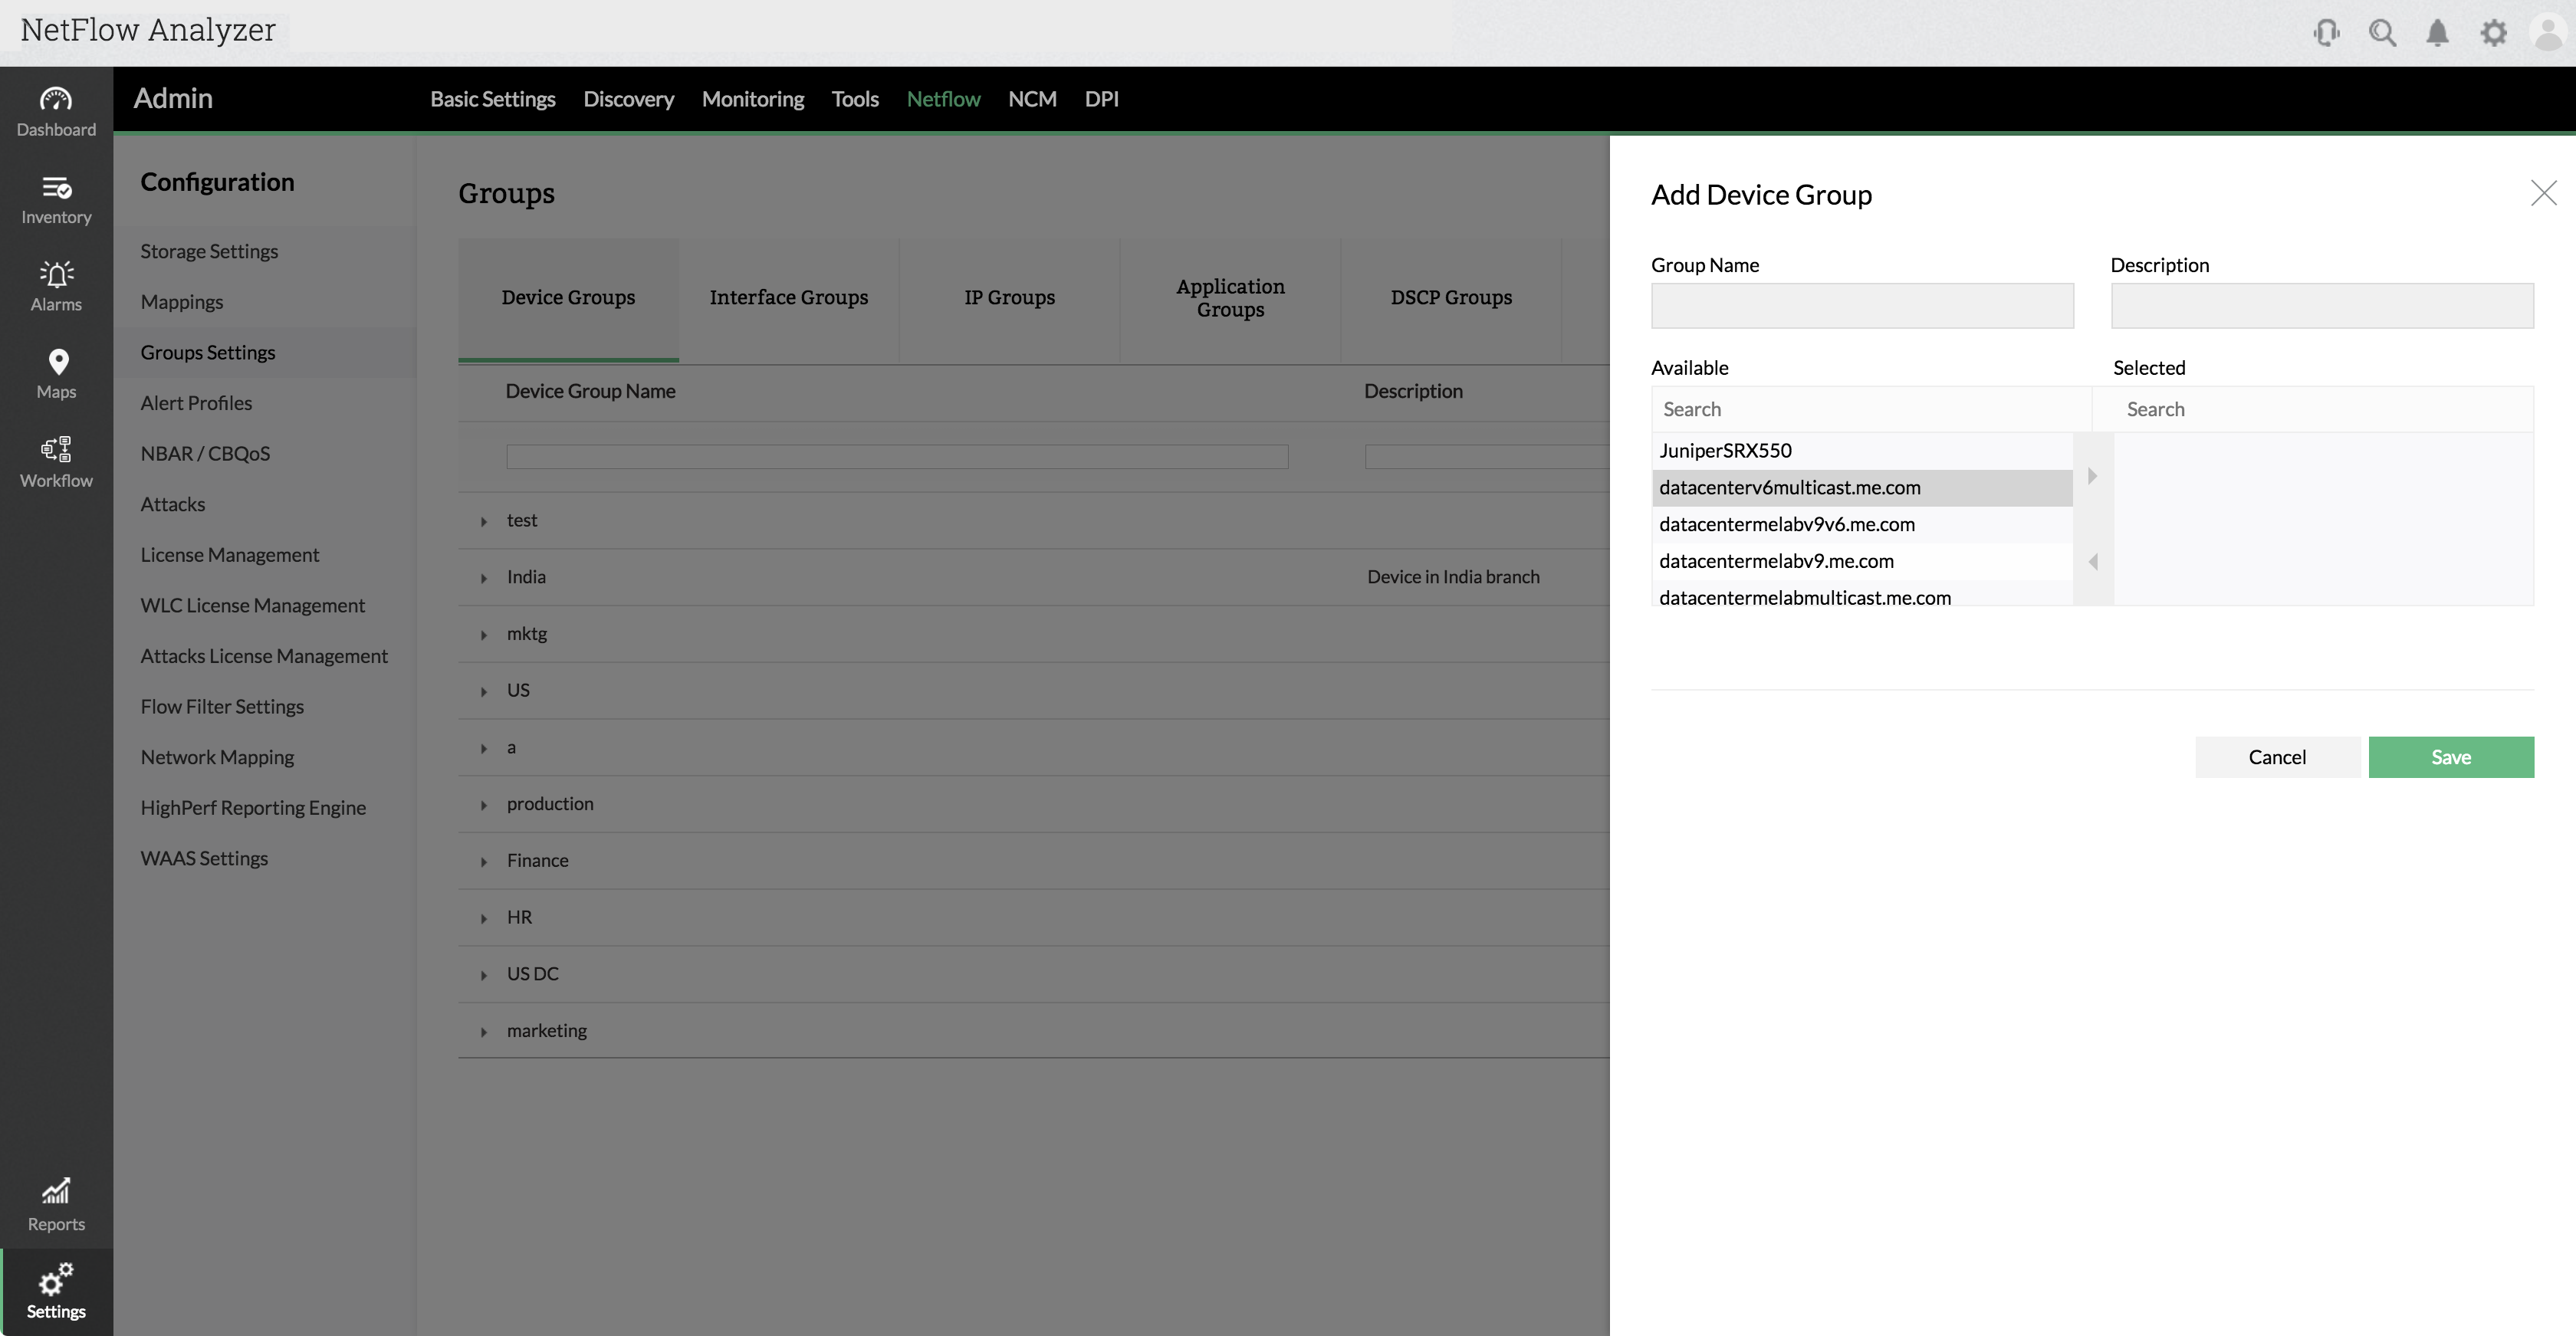The width and height of the screenshot is (2576, 1336).
Task: Select datacentermelabv9.me.com in Available list
Action: coord(1776,561)
